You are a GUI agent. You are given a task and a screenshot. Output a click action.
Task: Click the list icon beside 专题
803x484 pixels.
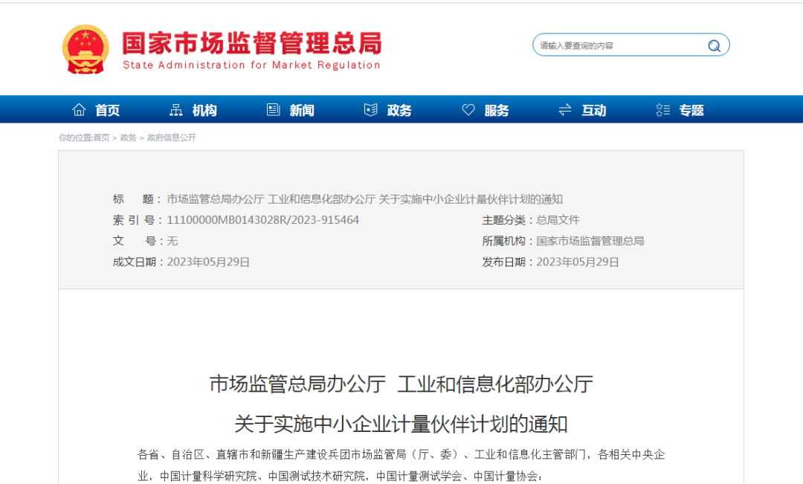tap(662, 110)
